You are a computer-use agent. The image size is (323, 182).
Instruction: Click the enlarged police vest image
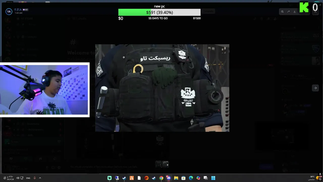162,88
